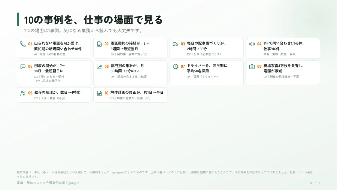Click the orange number 05
Image resolution: width=337 pixels, height=190 pixels.
click(30, 66)
